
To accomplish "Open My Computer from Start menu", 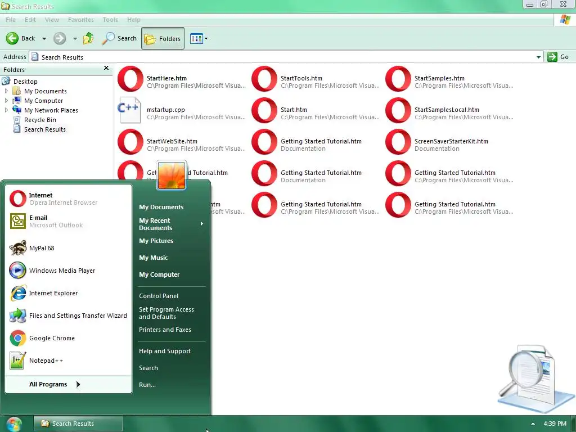I will [x=159, y=274].
